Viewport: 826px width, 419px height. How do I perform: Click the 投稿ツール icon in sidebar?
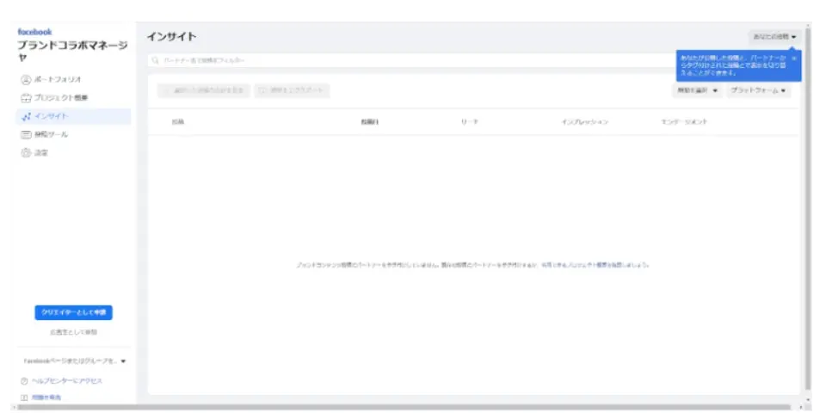26,135
